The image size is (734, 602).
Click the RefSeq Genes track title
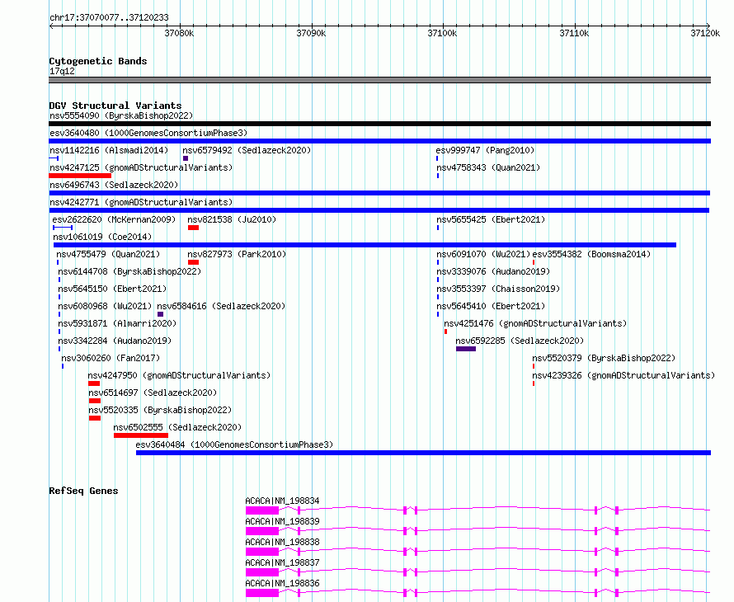click(x=83, y=491)
